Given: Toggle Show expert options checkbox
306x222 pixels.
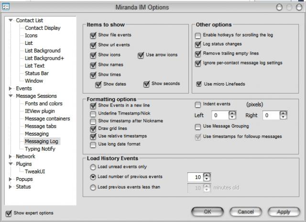Looking at the screenshot, I should tap(9, 213).
